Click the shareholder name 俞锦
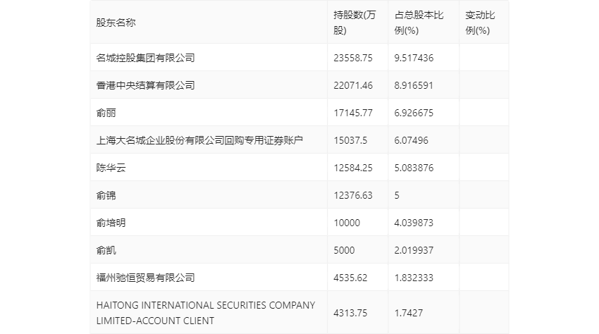599x334 pixels. tap(106, 195)
